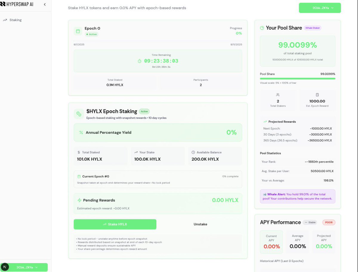Click the coins icon beside $HYLX Epoch Staking

tap(79, 114)
